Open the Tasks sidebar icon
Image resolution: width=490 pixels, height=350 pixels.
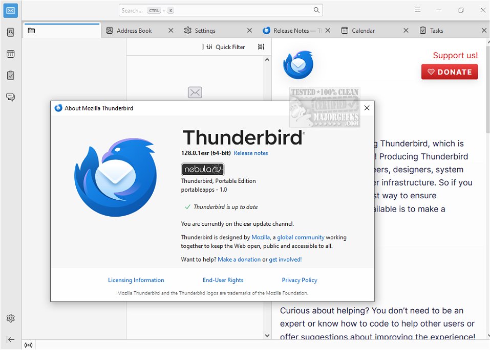coord(10,75)
